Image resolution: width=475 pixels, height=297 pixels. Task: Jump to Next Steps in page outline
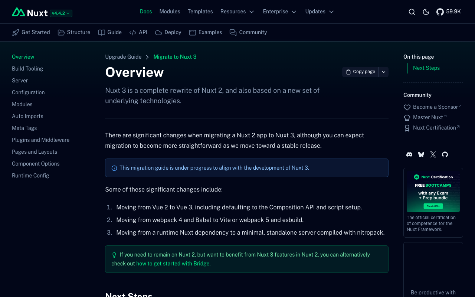426,68
